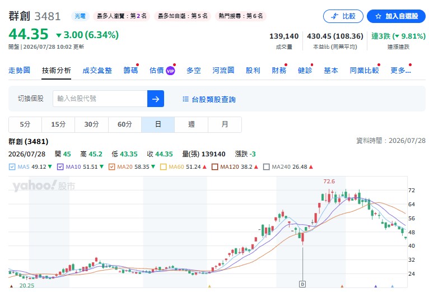Click the 139,140 volume value

284,36
